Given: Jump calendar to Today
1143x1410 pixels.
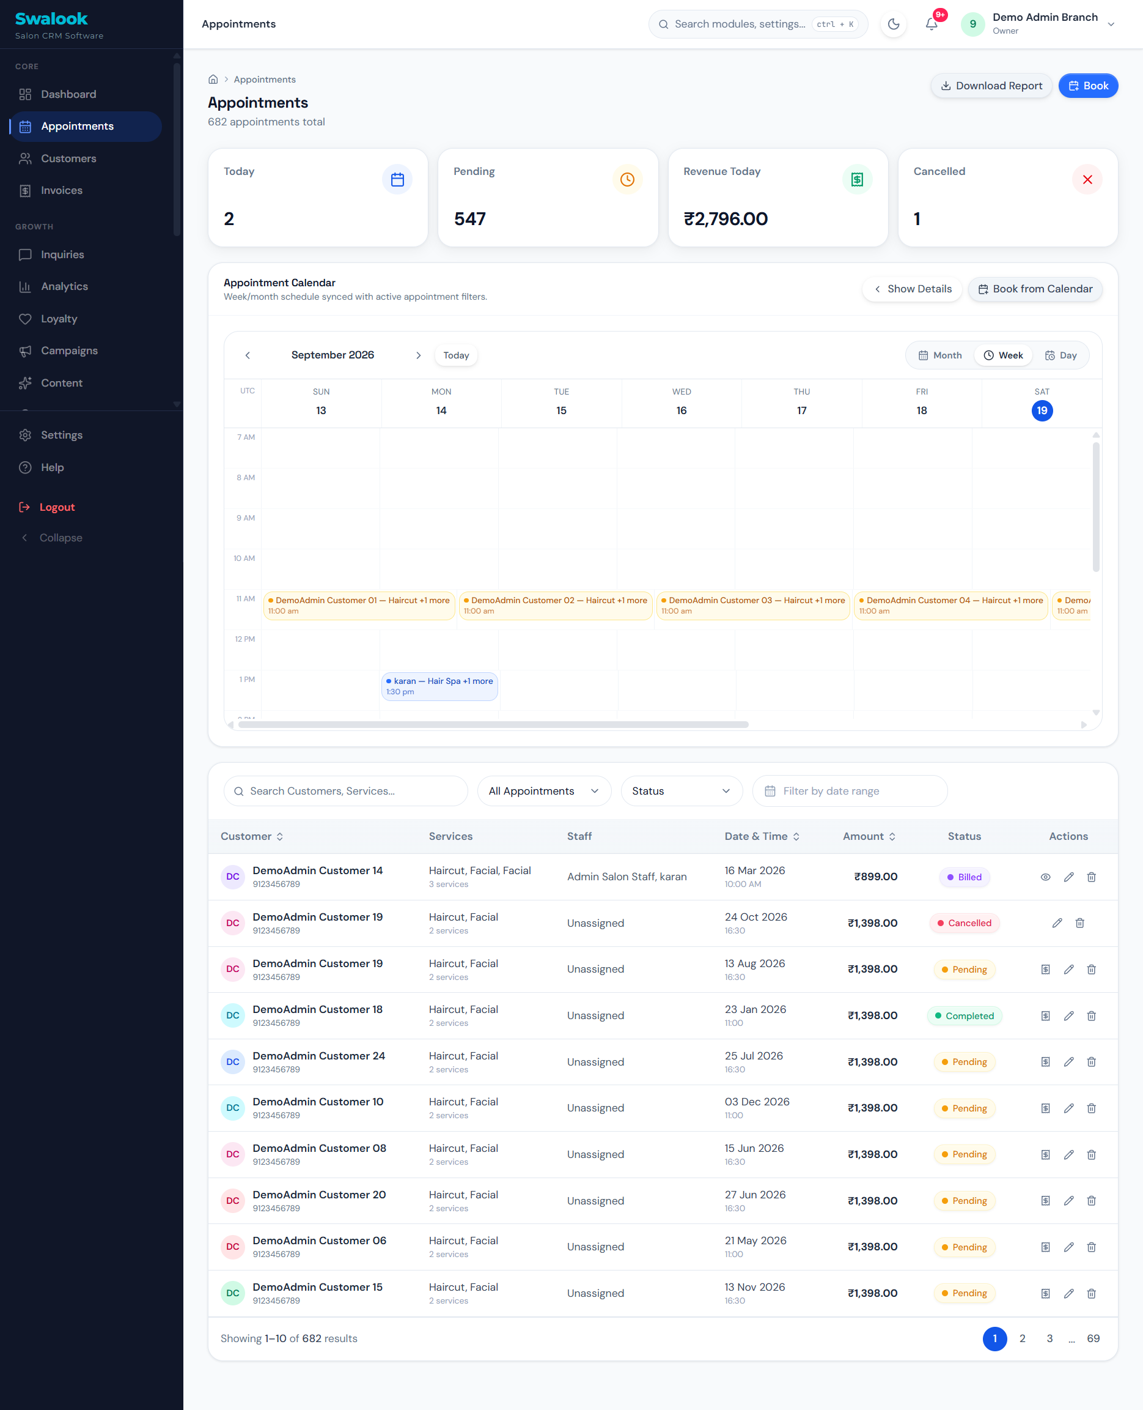Looking at the screenshot, I should (455, 355).
